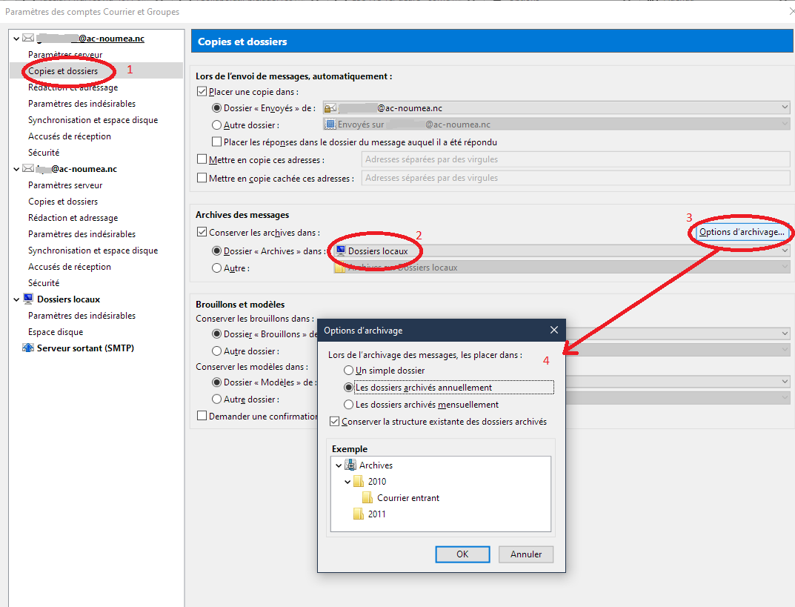This screenshot has height=607, width=795.
Task: Click the first account's envelope icon
Action: click(x=28, y=39)
